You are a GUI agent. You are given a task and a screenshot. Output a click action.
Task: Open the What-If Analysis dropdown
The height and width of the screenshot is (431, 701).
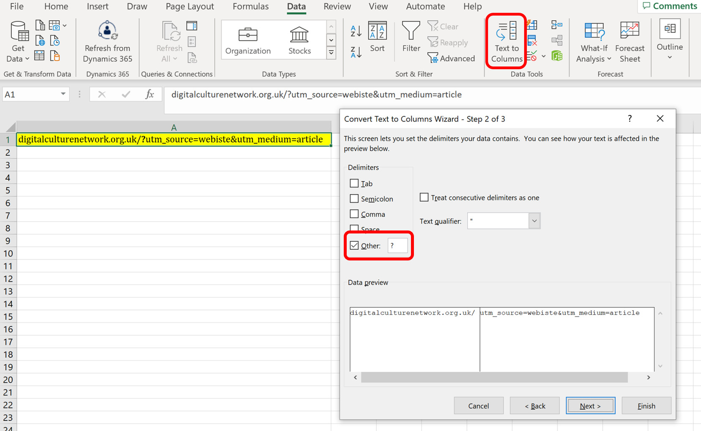[593, 42]
